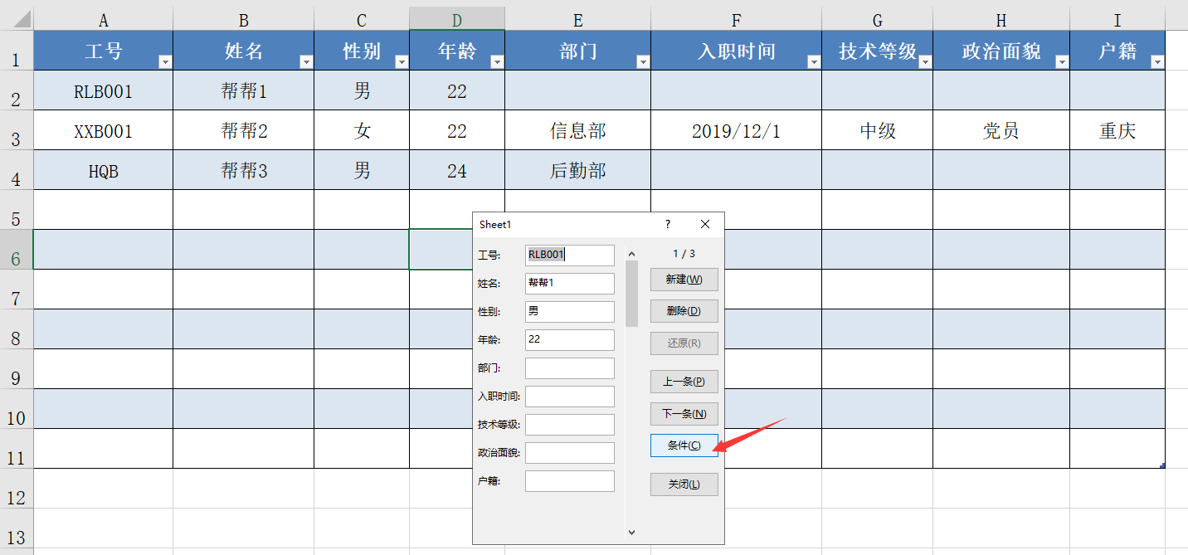Select cell containing 女
The height and width of the screenshot is (555, 1188).
362,130
